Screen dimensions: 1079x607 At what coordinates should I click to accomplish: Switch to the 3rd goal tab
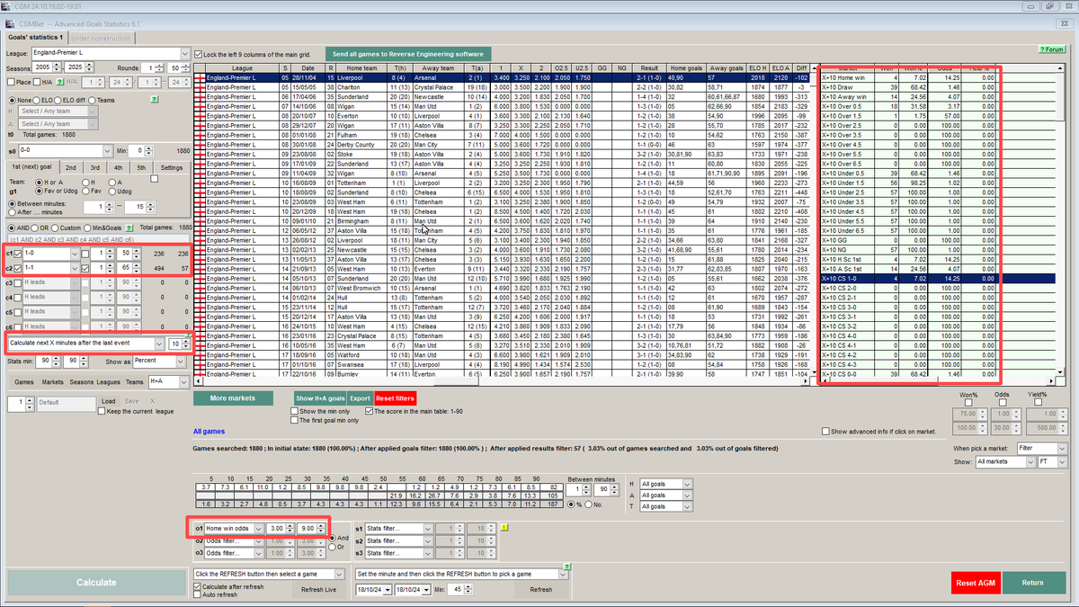point(94,167)
